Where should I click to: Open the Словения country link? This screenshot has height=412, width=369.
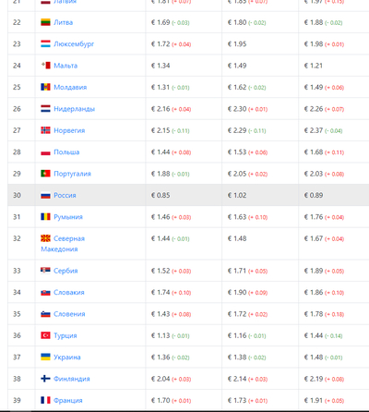69,314
